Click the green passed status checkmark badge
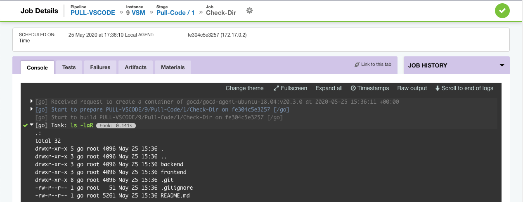Image resolution: width=523 pixels, height=202 pixels. pos(502,11)
